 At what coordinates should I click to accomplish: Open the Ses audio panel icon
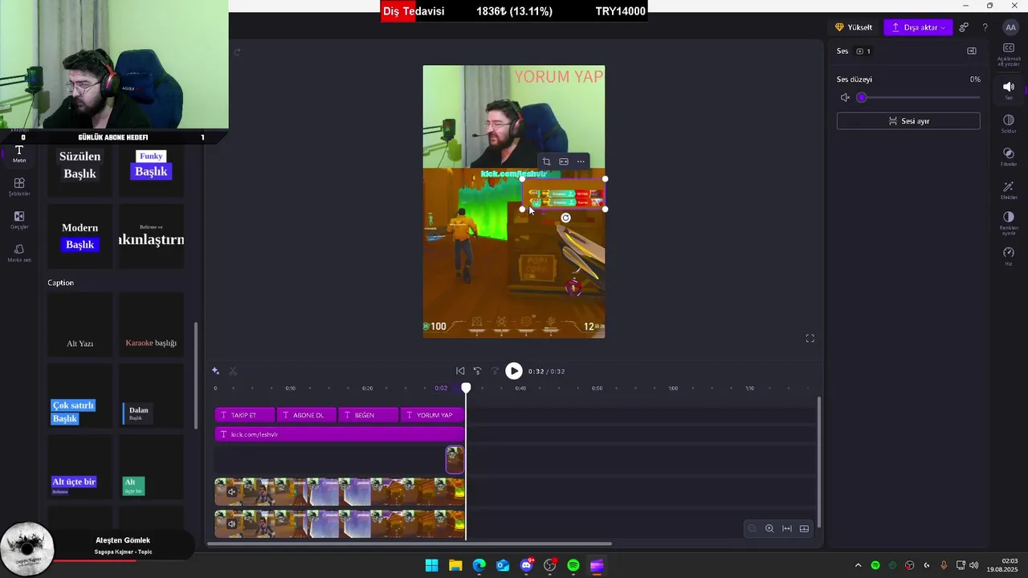pyautogui.click(x=1009, y=91)
